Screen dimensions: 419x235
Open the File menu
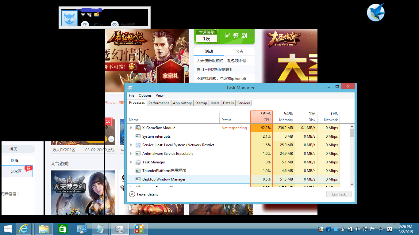[132, 95]
